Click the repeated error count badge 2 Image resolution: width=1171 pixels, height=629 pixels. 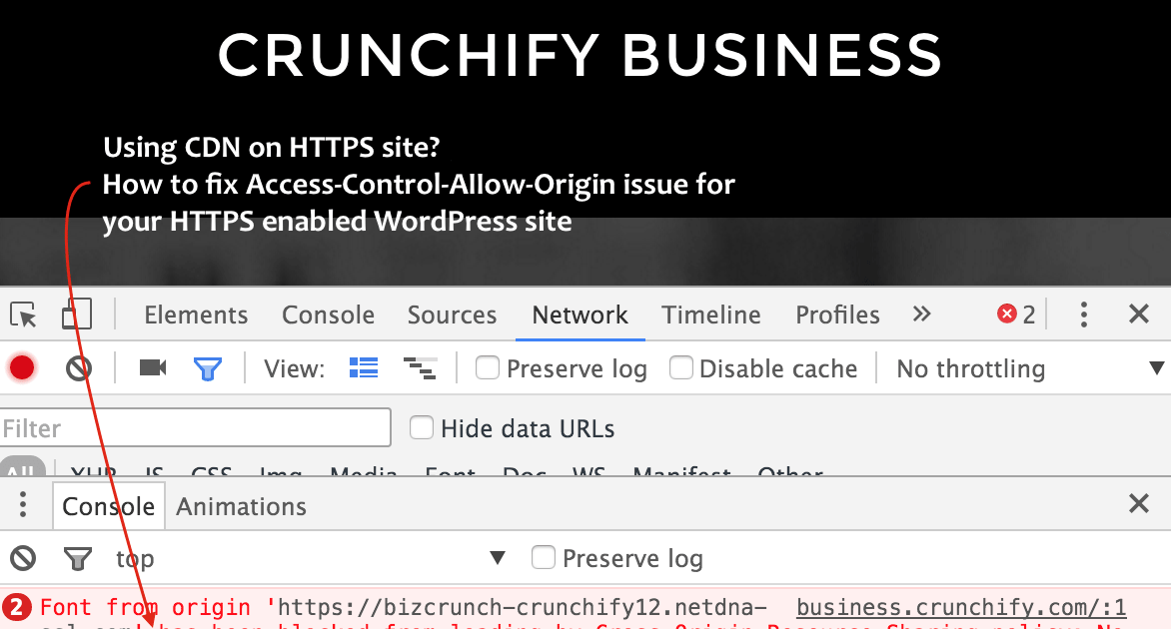(16, 608)
